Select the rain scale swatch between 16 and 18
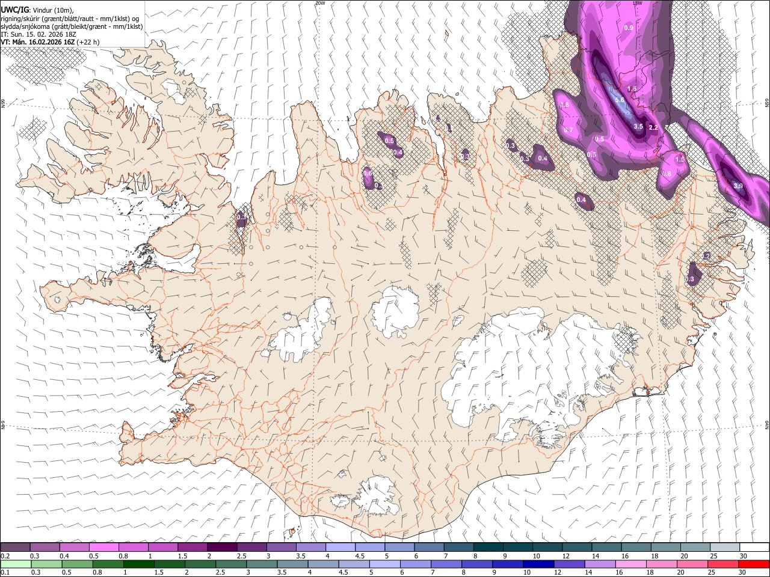Viewport: 770px width, 577px height. click(632, 564)
